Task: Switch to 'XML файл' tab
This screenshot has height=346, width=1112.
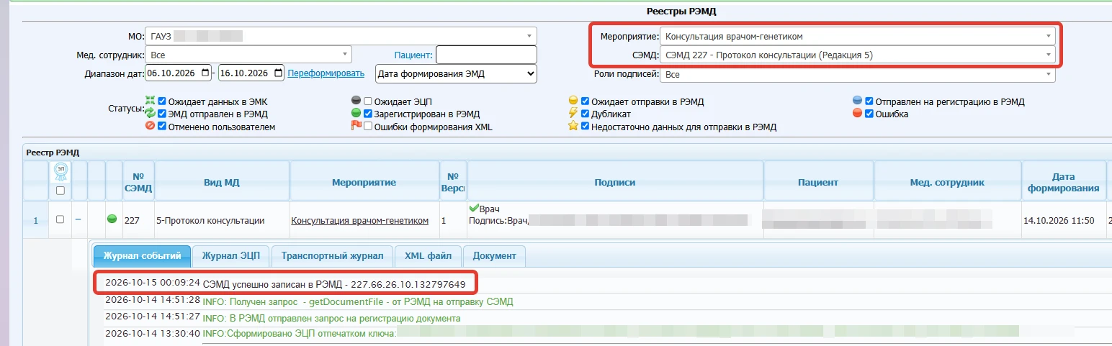Action: click(428, 255)
